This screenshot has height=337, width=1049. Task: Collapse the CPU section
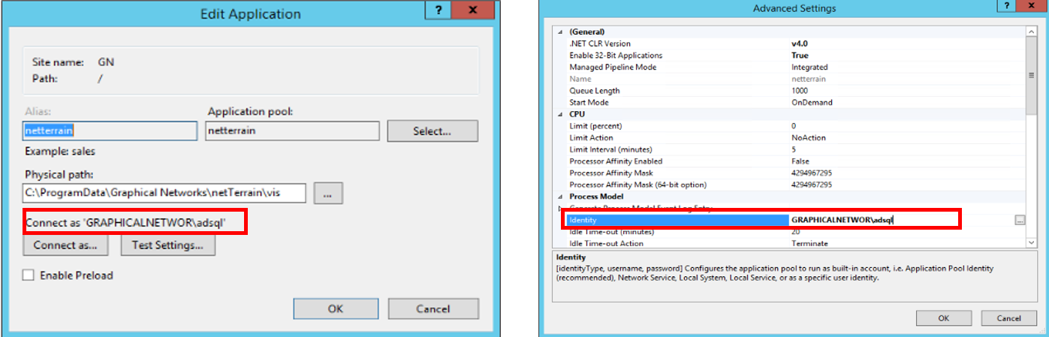559,114
